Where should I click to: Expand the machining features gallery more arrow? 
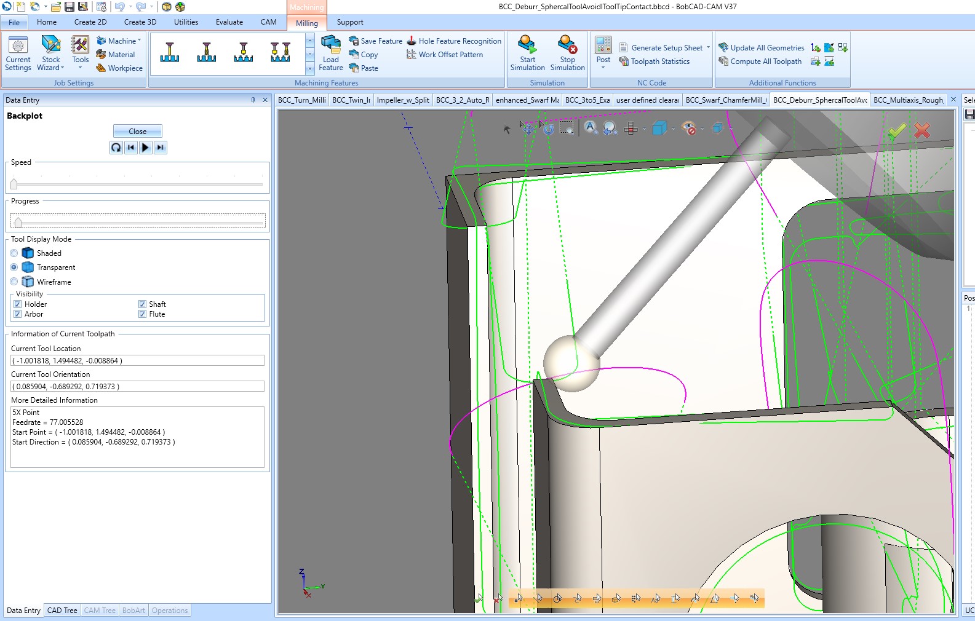(x=310, y=69)
